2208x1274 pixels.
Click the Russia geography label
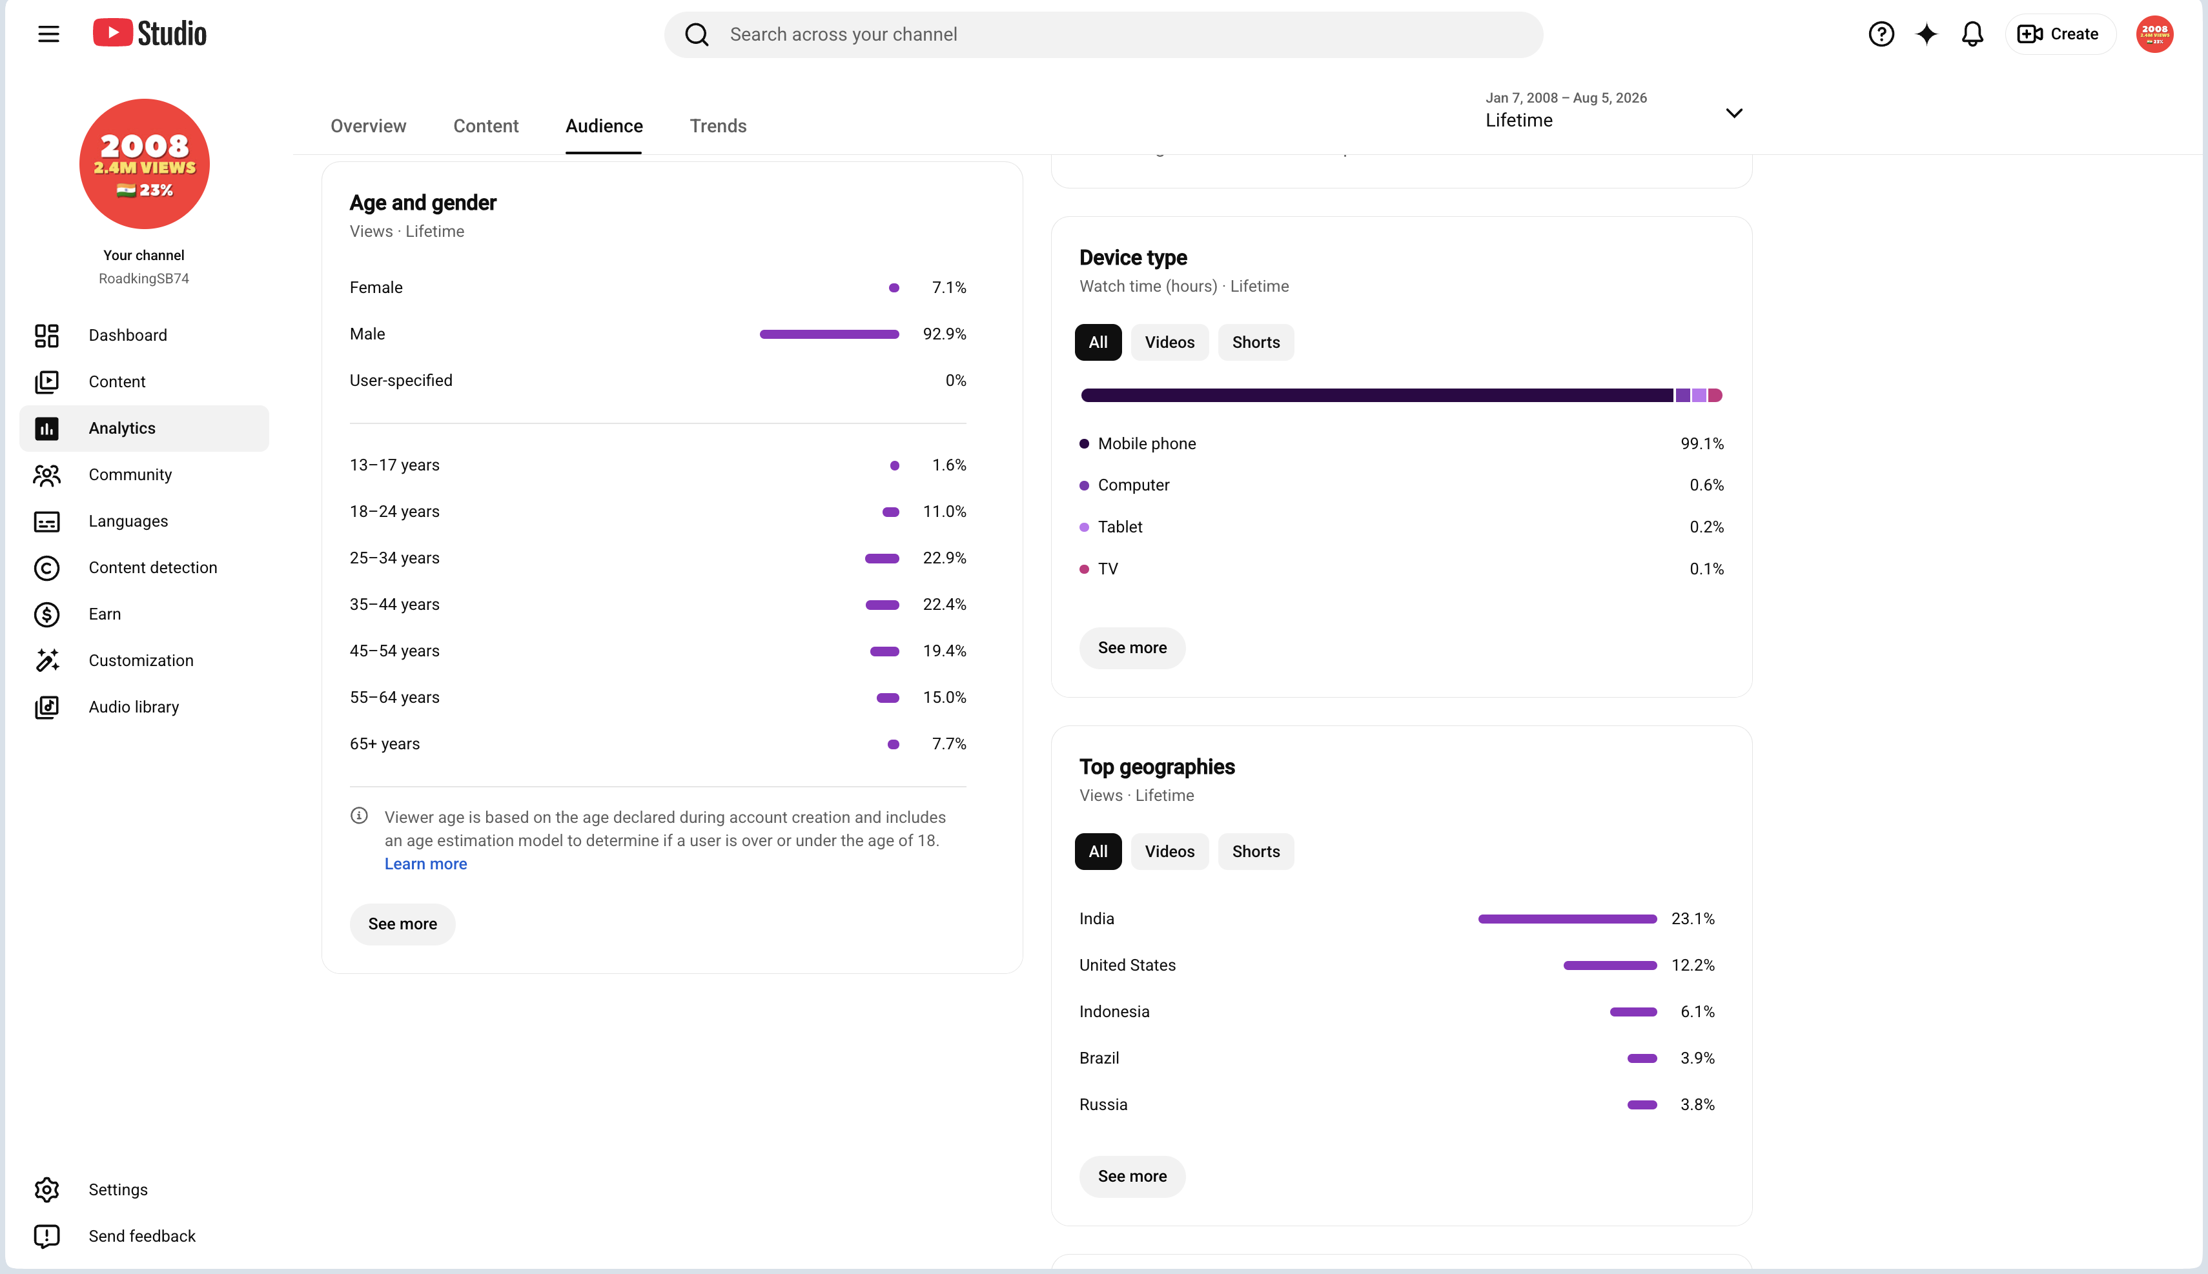click(1103, 1104)
